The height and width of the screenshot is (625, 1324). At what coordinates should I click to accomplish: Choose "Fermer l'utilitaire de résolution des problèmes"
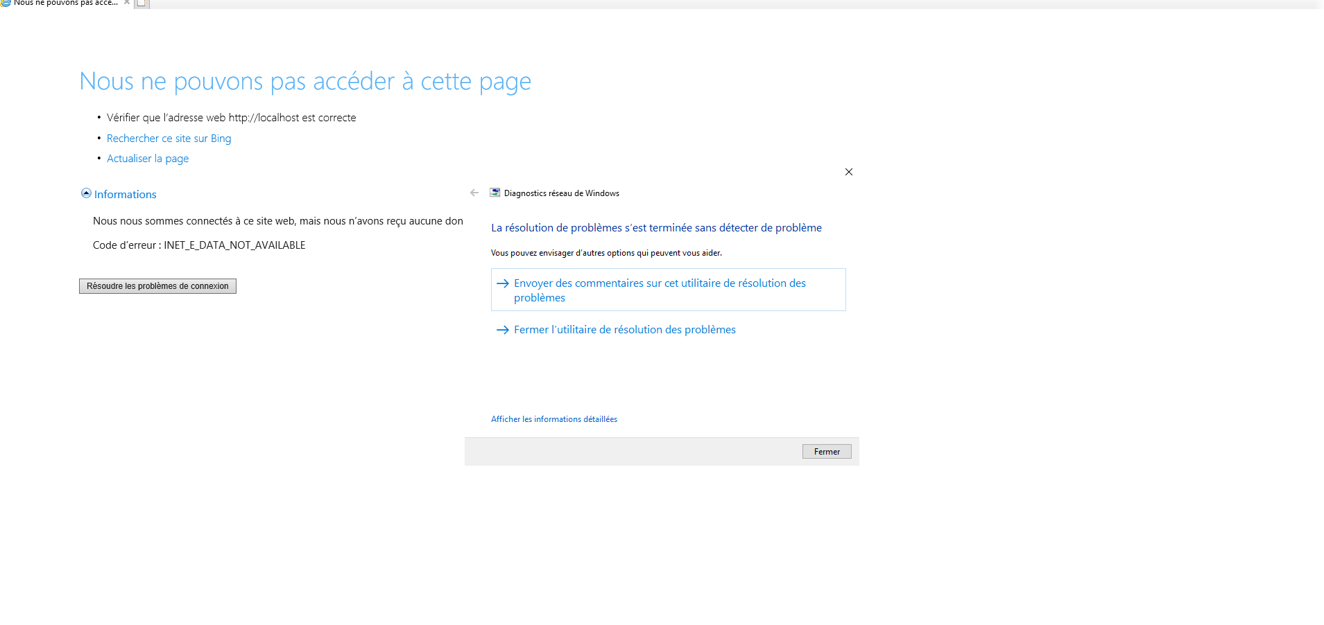[x=624, y=330]
